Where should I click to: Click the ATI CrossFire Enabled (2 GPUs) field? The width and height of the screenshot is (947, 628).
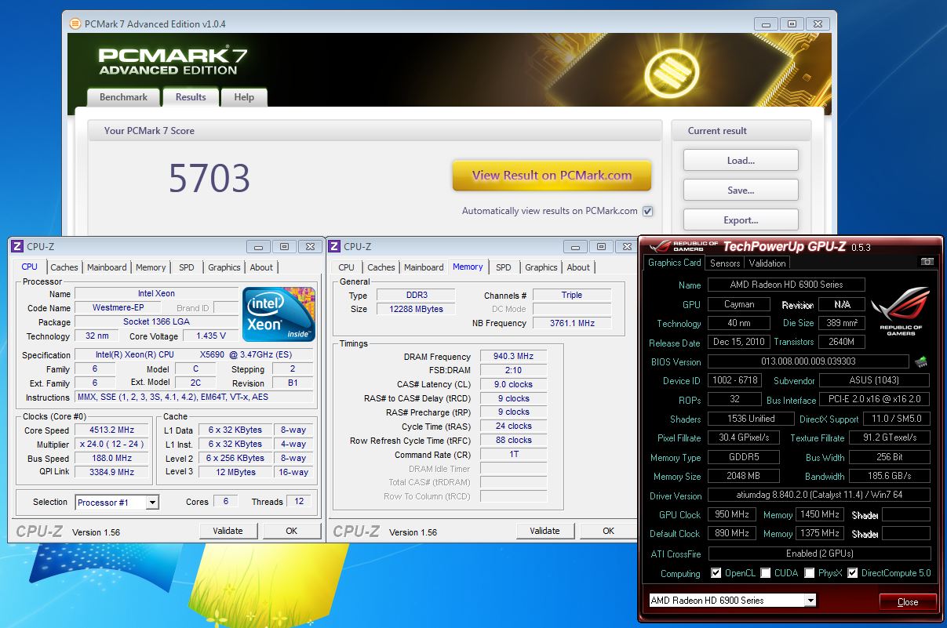[x=818, y=554]
